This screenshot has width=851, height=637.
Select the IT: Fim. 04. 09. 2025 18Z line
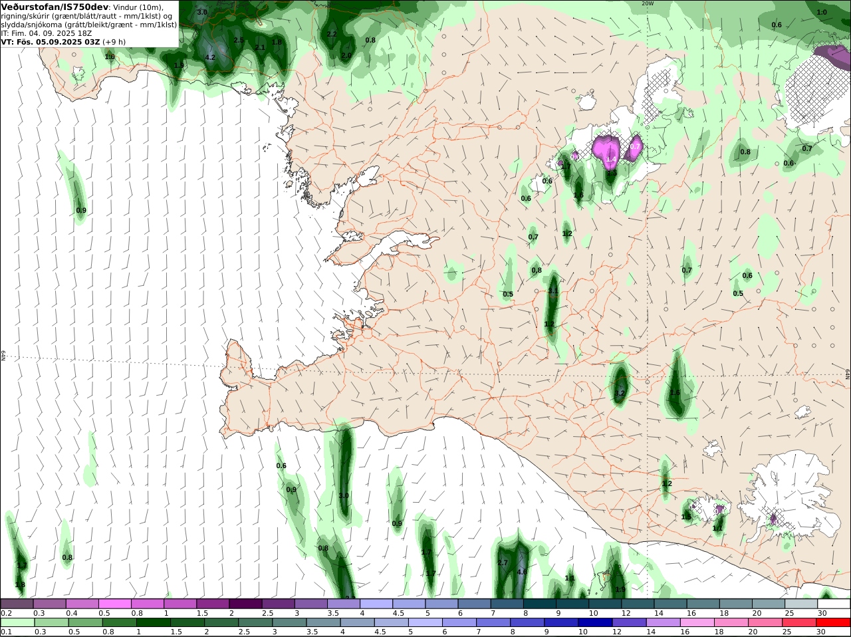pyautogui.click(x=47, y=33)
